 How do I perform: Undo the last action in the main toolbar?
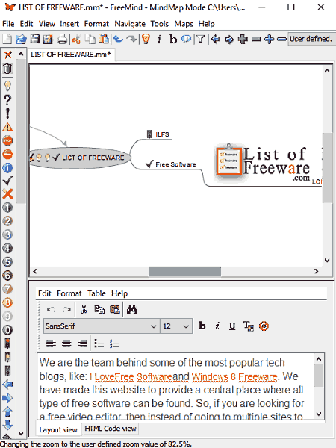118,39
